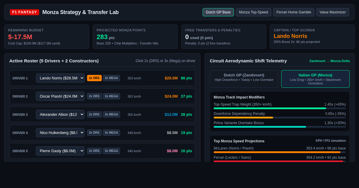Switch to Monza Top-Speed scenario
359x188 pixels.
click(253, 12)
